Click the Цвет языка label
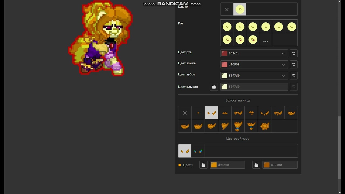345x194 pixels. (187, 63)
